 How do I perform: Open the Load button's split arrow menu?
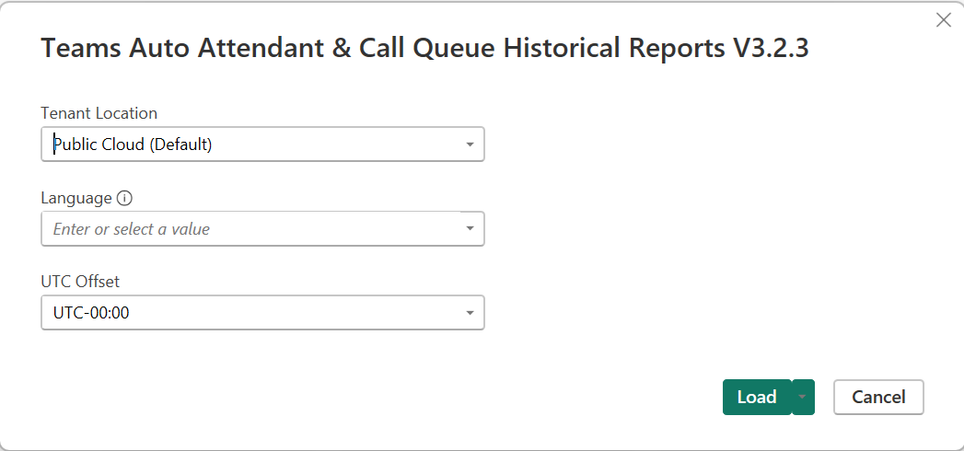click(803, 397)
